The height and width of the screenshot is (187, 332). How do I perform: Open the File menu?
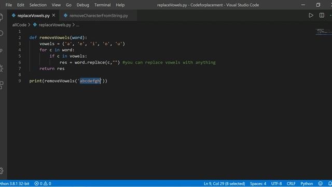point(8,5)
